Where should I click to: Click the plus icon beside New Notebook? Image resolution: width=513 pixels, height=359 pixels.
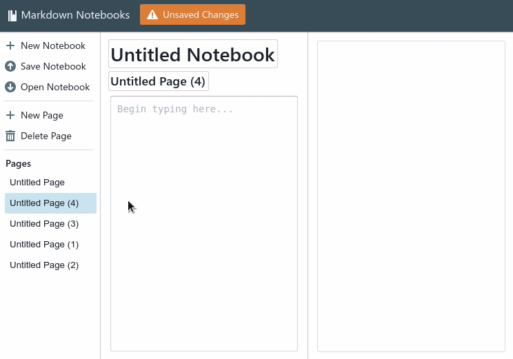point(10,45)
